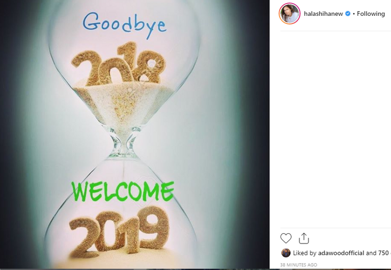Screen dimensions: 391x270
Task: Click the 'Liked by' label text
Action: click(305, 253)
